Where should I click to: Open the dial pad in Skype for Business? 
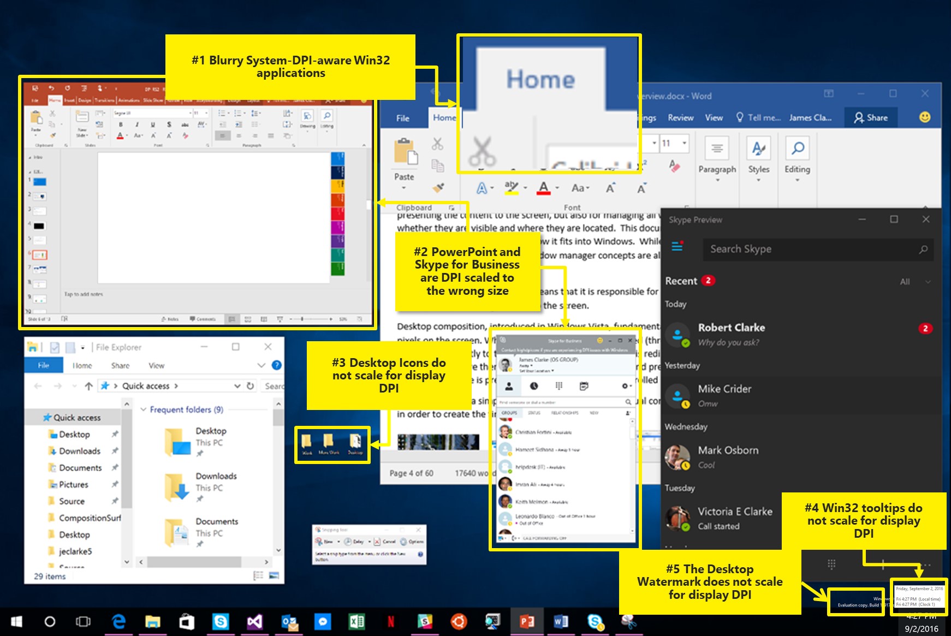tap(560, 386)
